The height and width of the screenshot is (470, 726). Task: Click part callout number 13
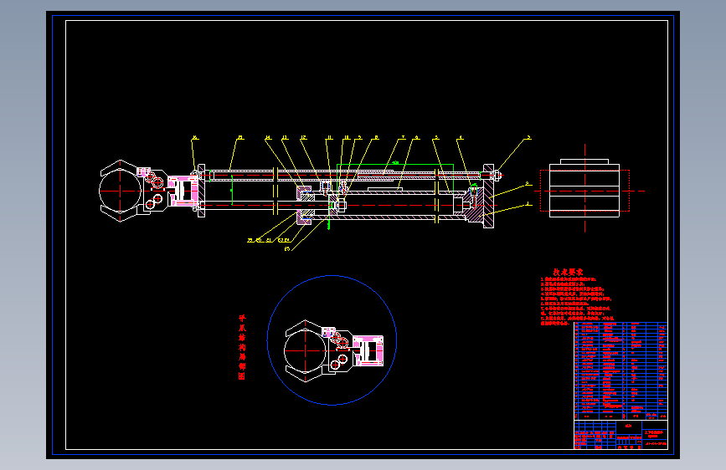(285, 137)
